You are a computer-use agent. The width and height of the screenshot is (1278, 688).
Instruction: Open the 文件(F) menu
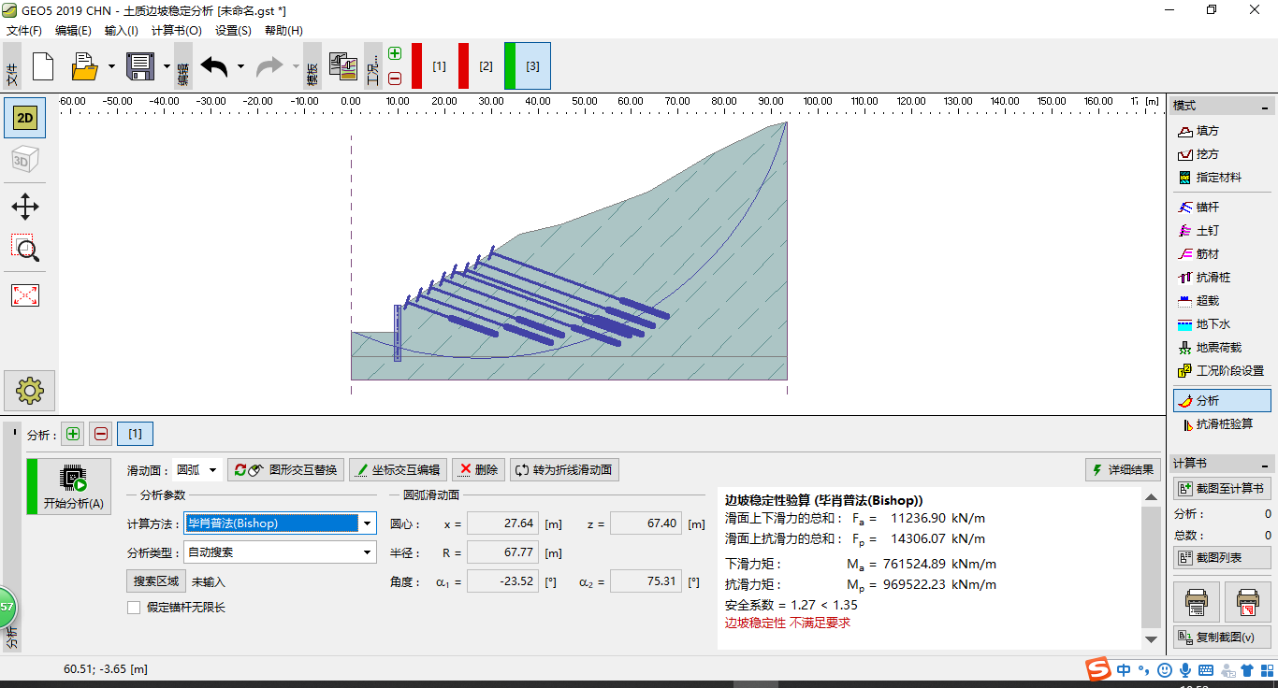click(24, 31)
